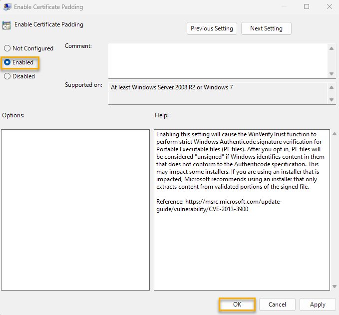Go to Previous Setting
Viewport: 339px width, 315px height.
(212, 28)
